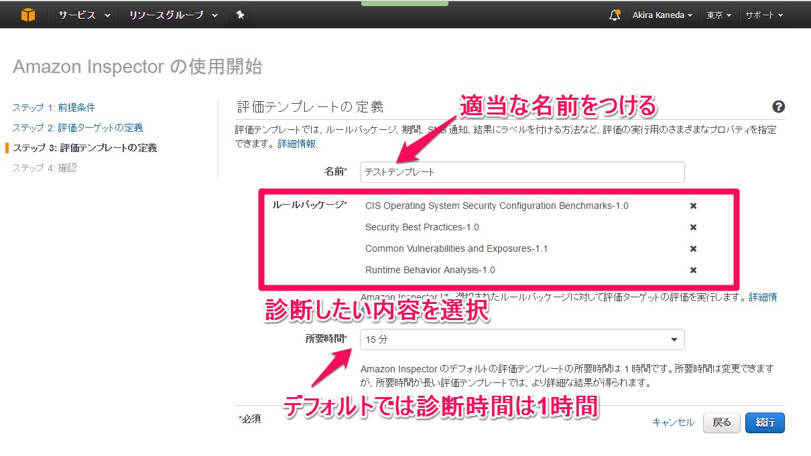
Task: Click the キャンセル cancel link
Action: tap(673, 422)
